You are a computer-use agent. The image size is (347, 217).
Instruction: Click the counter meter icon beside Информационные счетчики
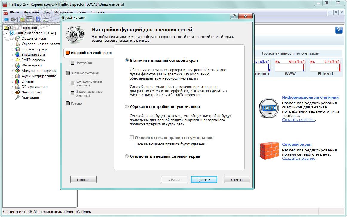coord(269,108)
